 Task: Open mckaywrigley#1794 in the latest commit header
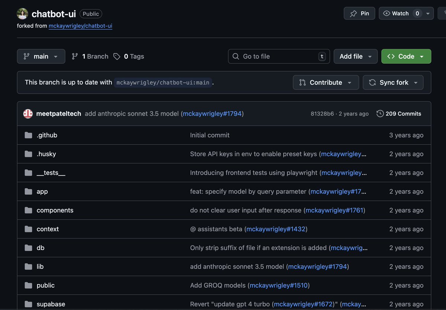(212, 114)
